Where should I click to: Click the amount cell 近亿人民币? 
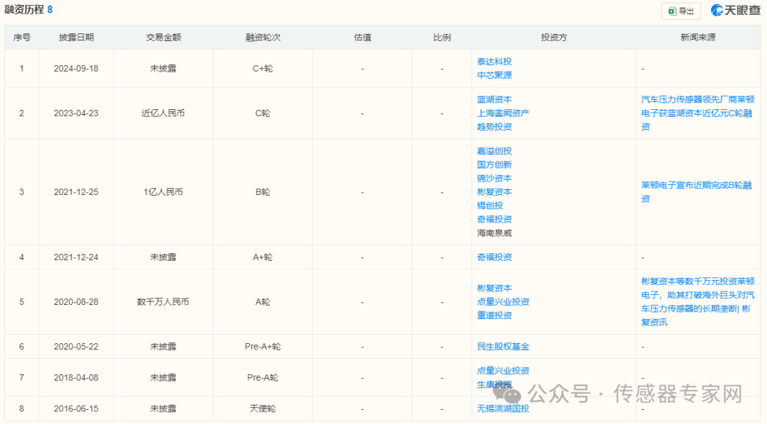(x=163, y=113)
